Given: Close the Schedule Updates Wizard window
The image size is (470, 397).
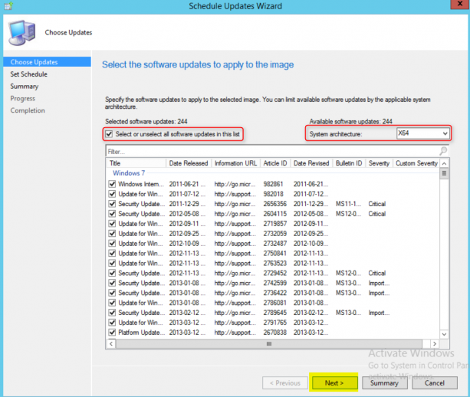Looking at the screenshot, I should point(457,7).
